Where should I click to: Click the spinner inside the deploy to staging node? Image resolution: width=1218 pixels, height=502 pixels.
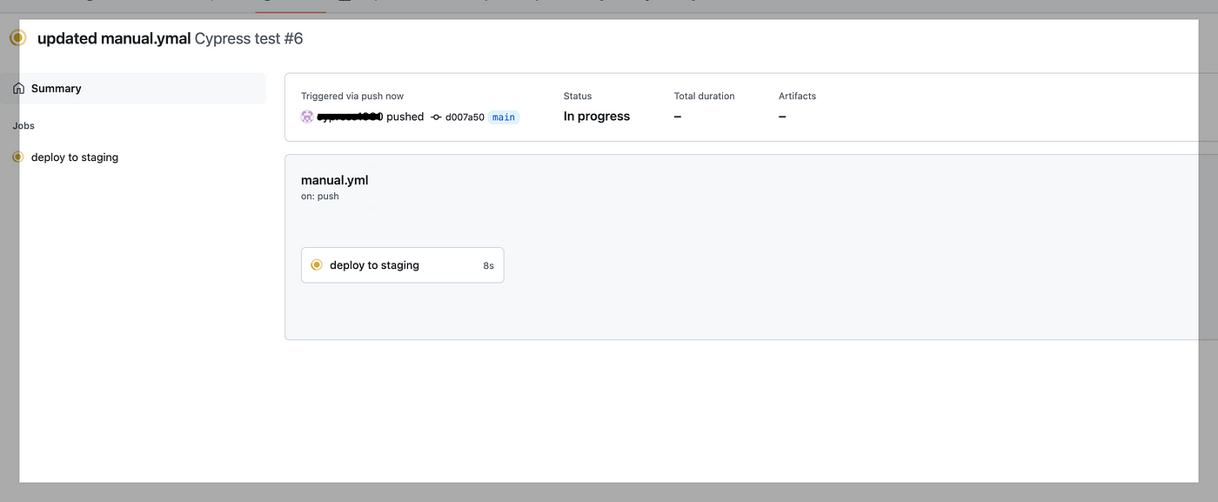[317, 264]
